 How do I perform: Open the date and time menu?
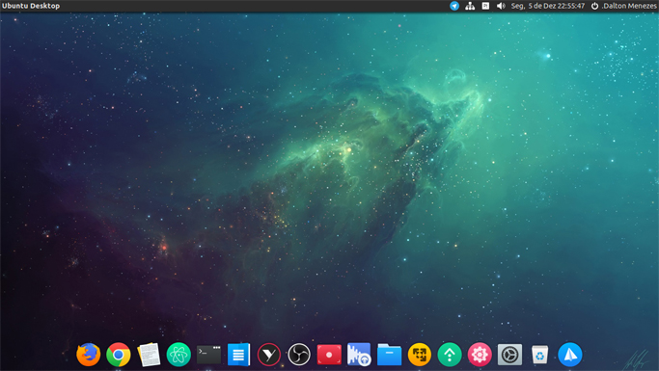point(548,6)
